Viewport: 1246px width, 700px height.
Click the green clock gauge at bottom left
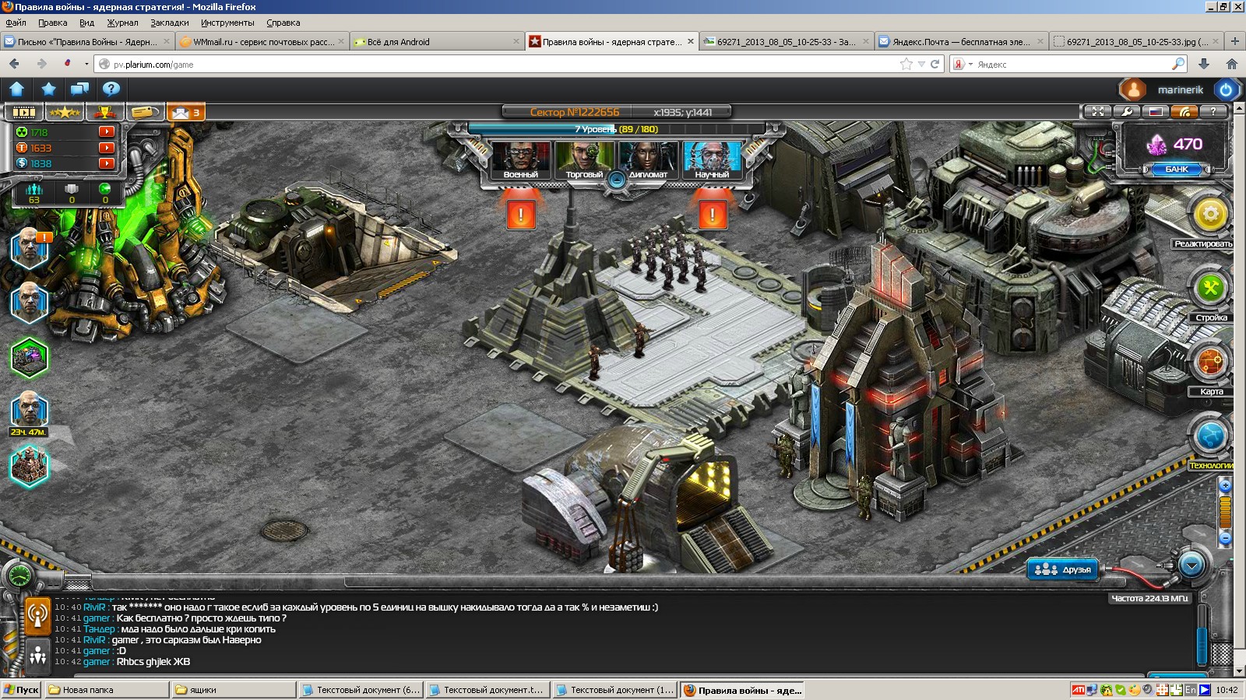[19, 576]
